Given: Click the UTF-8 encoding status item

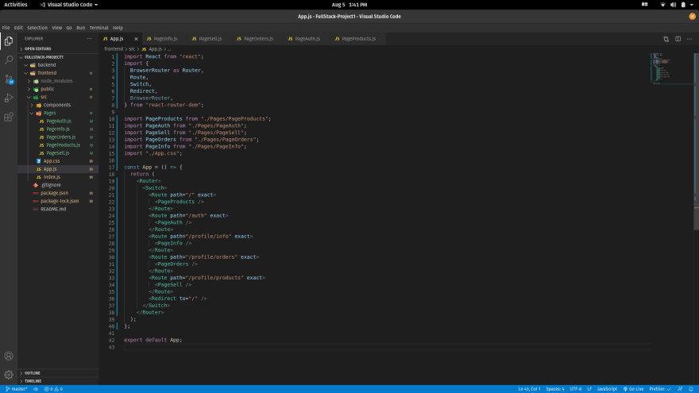Looking at the screenshot, I should coord(576,389).
